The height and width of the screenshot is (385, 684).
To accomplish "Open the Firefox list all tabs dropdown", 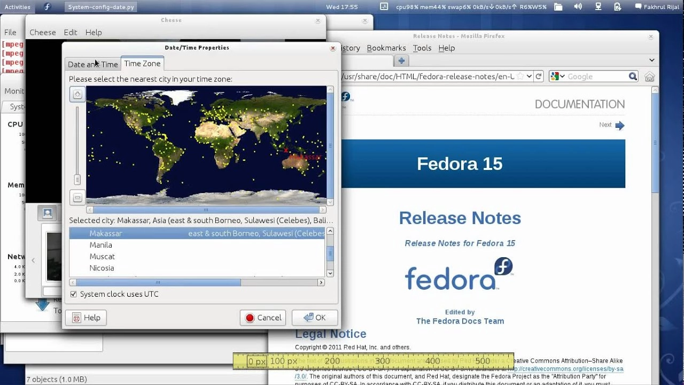I will (x=651, y=60).
